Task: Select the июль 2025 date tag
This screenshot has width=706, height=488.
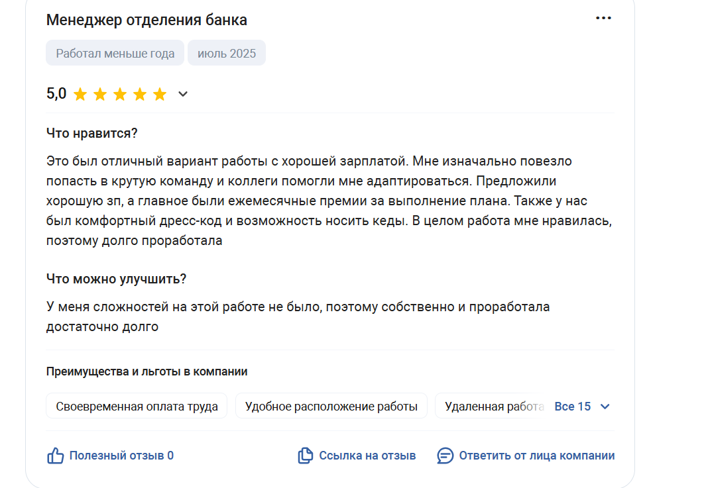Action: (227, 53)
